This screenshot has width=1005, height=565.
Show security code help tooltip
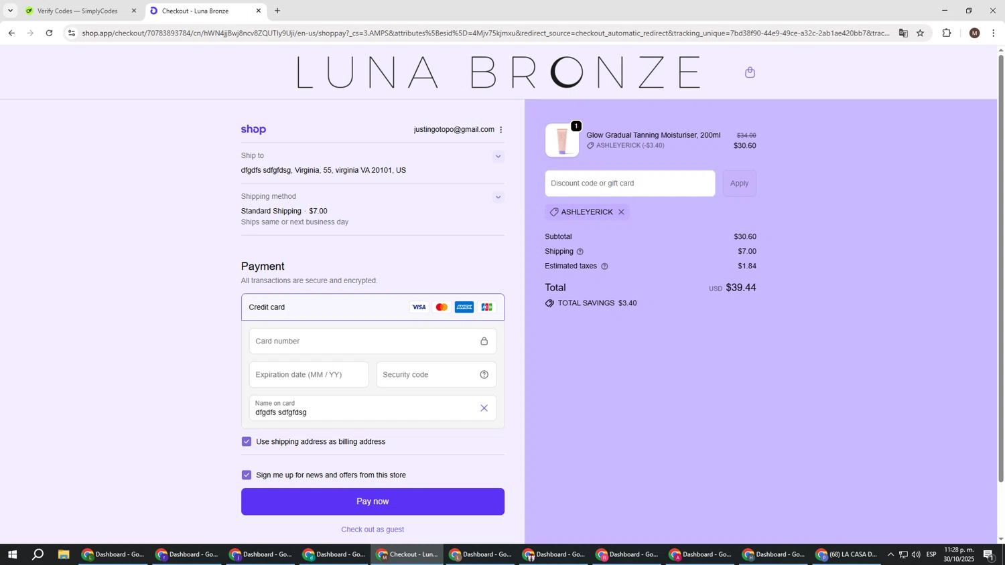click(x=484, y=375)
